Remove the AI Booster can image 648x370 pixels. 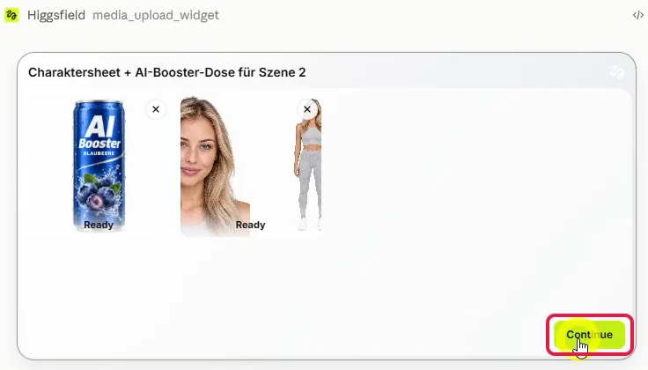coord(156,109)
